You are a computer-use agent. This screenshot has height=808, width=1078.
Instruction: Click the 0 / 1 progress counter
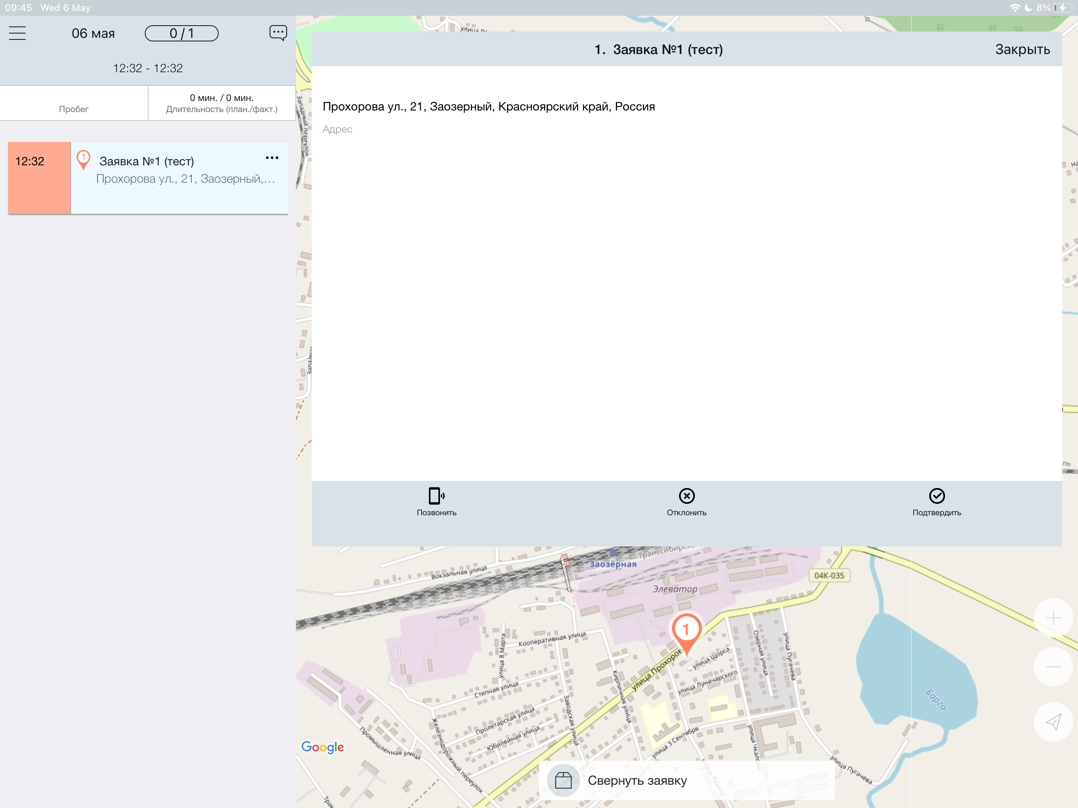coord(181,33)
